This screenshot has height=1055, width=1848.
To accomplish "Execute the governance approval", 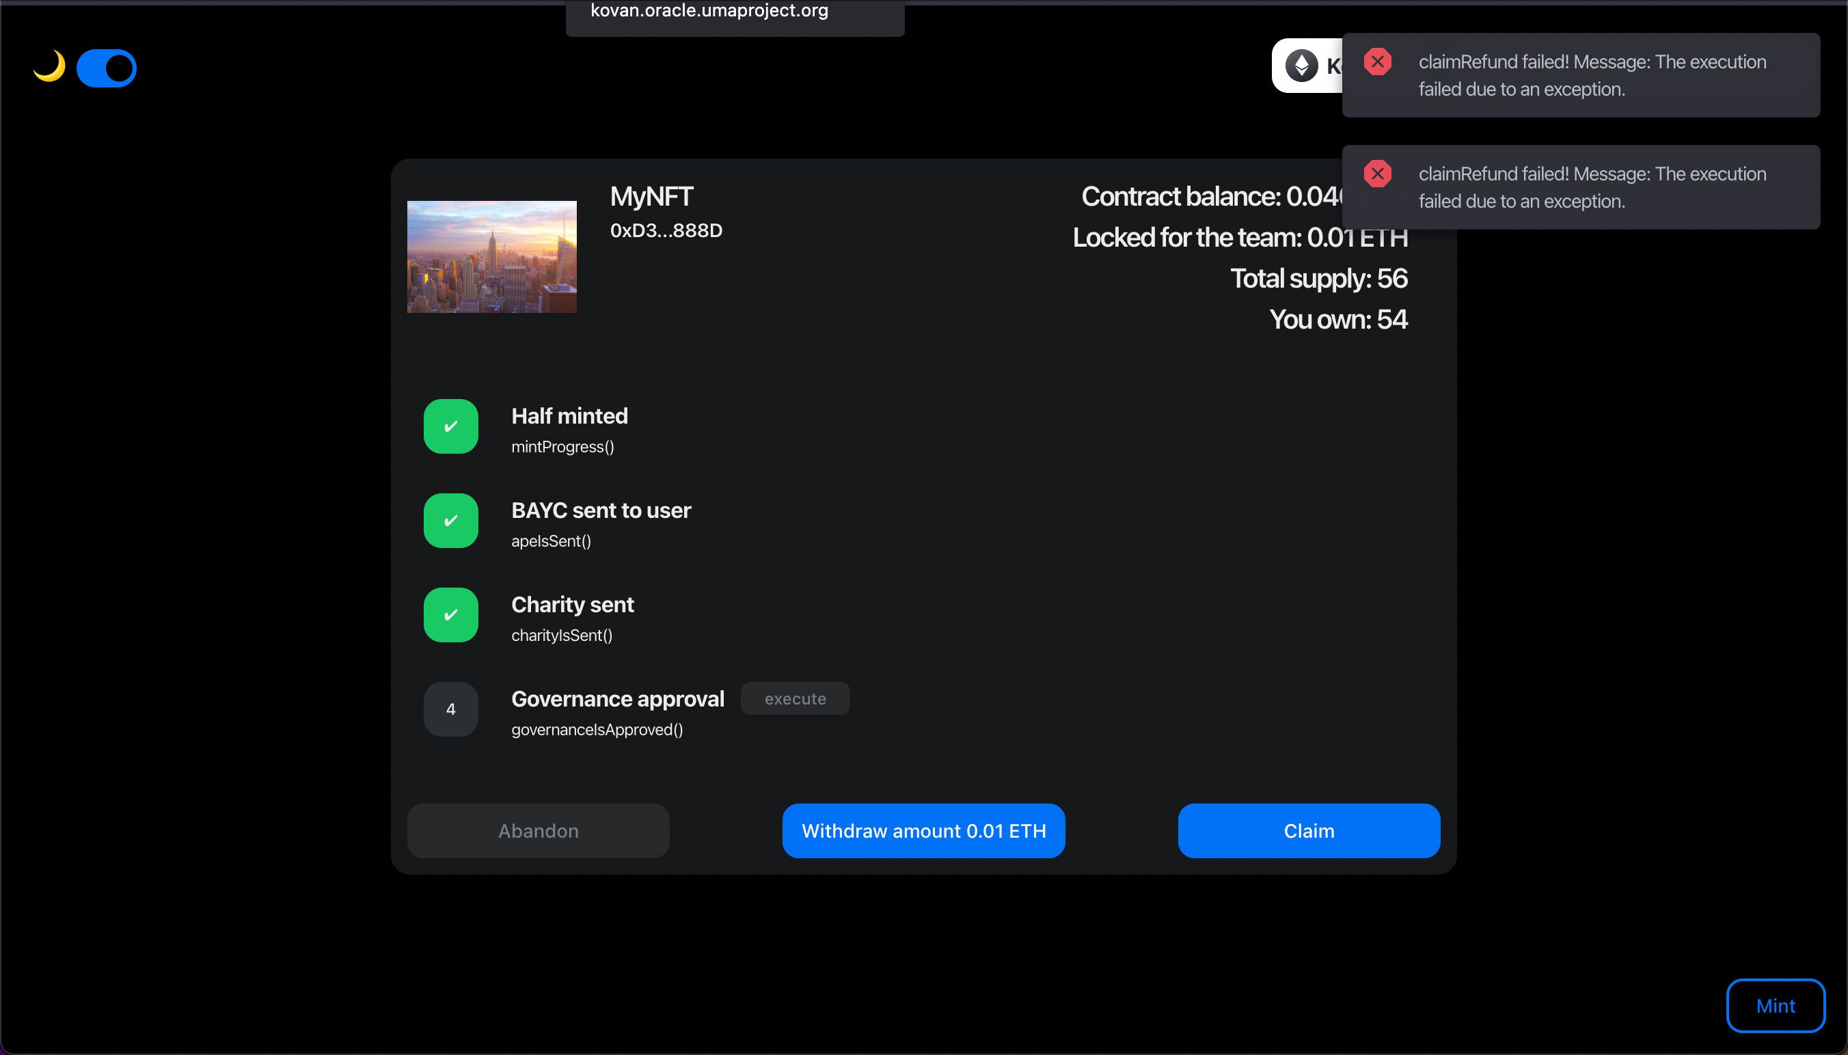I will (x=795, y=698).
